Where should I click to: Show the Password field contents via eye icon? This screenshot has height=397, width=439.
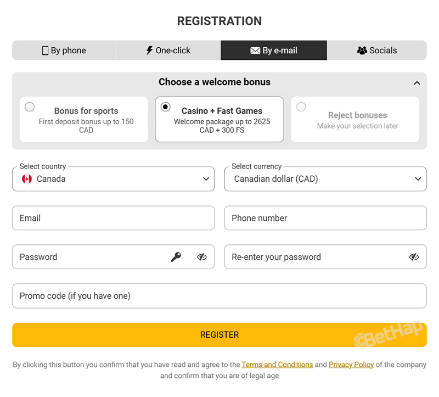201,257
